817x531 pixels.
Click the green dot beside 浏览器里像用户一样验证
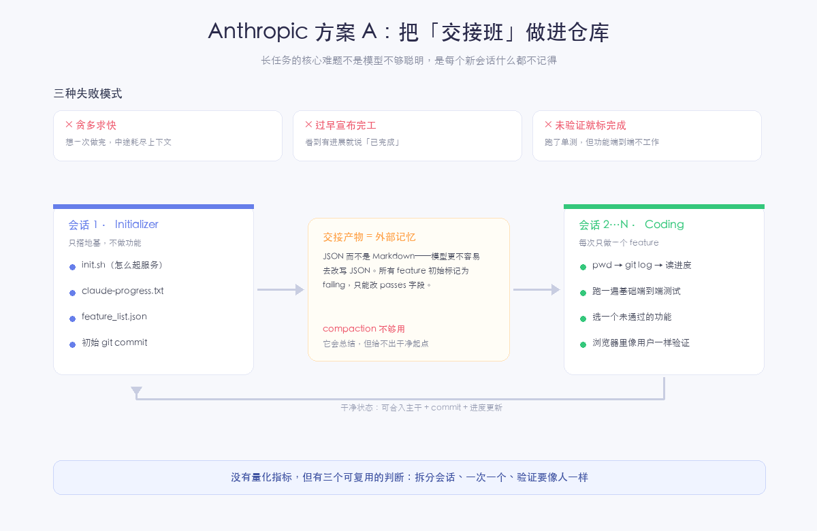point(583,344)
